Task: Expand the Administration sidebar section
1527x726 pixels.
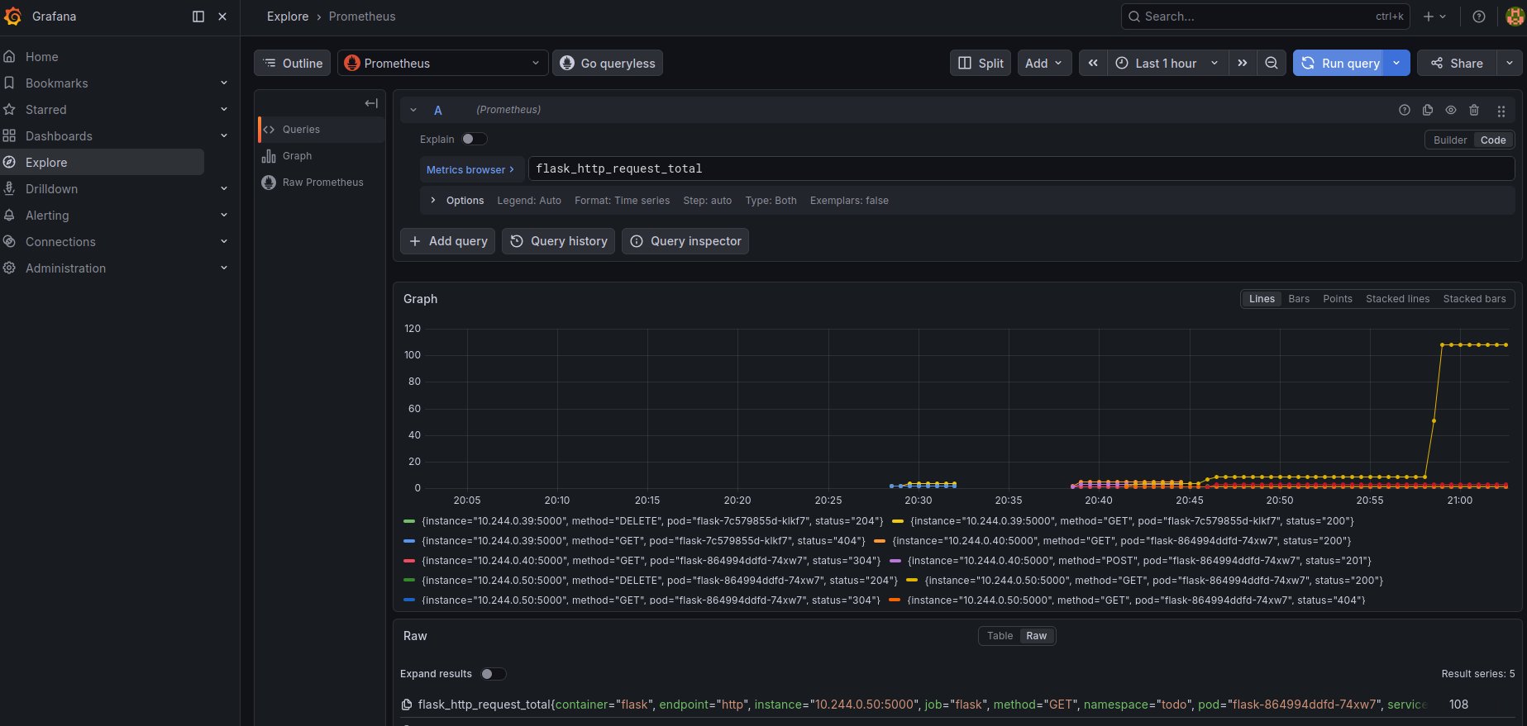Action: coord(223,268)
